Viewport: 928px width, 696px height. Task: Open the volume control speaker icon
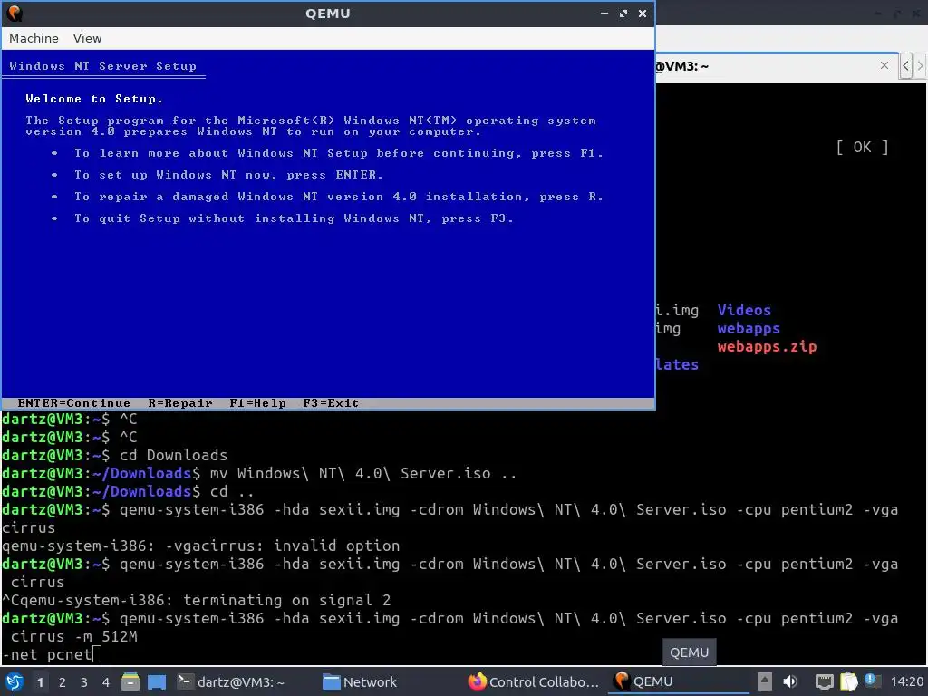pyautogui.click(x=790, y=681)
